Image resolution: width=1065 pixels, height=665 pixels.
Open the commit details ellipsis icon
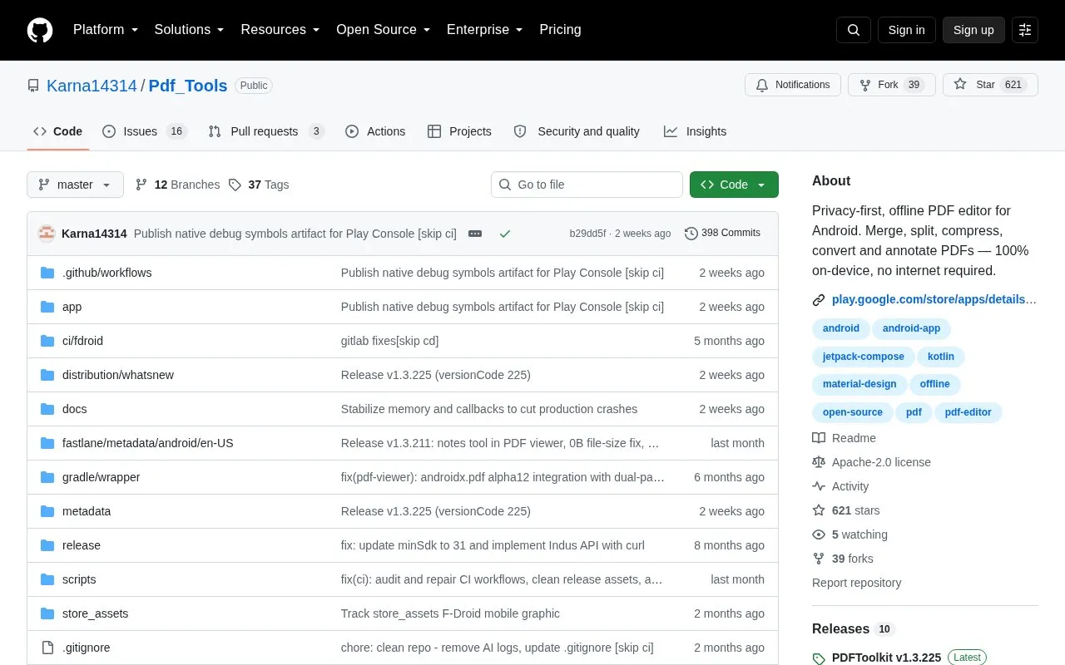coord(475,234)
